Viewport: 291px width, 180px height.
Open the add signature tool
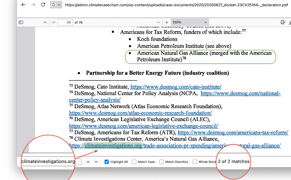283,22
